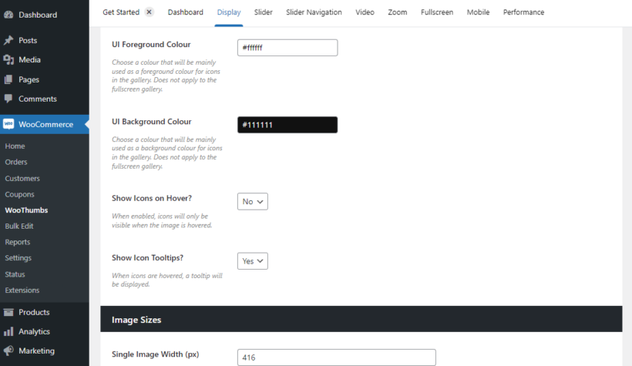Screen dimensions: 632x366
Task: Click the Posts pushpin icon
Action: coord(8,40)
